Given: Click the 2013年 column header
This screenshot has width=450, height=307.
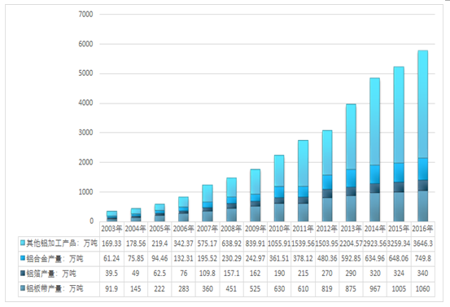Looking at the screenshot, I should point(351,229).
